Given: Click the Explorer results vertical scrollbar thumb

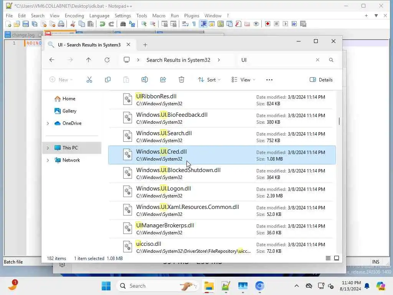Looking at the screenshot, I should coord(339,121).
